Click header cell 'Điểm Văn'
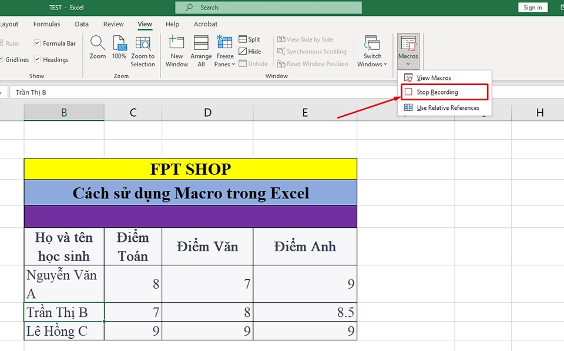This screenshot has height=351, width=564. coord(207,247)
